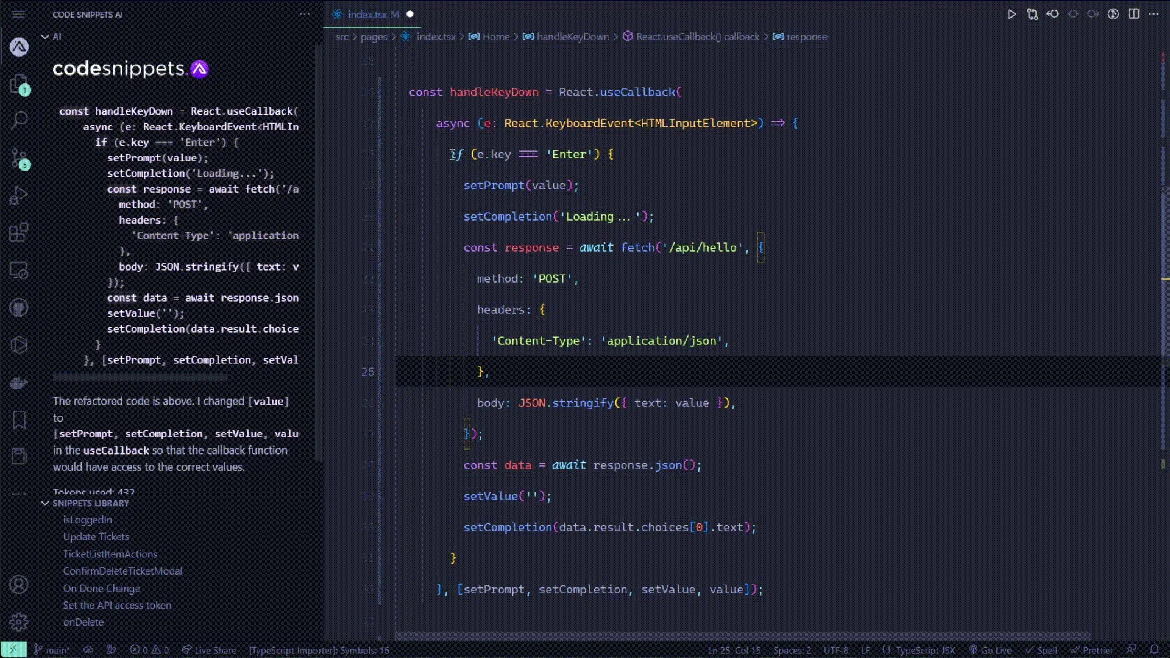Show additional views ellipsis in activity bar
Screen dimensions: 1170x658
19,493
